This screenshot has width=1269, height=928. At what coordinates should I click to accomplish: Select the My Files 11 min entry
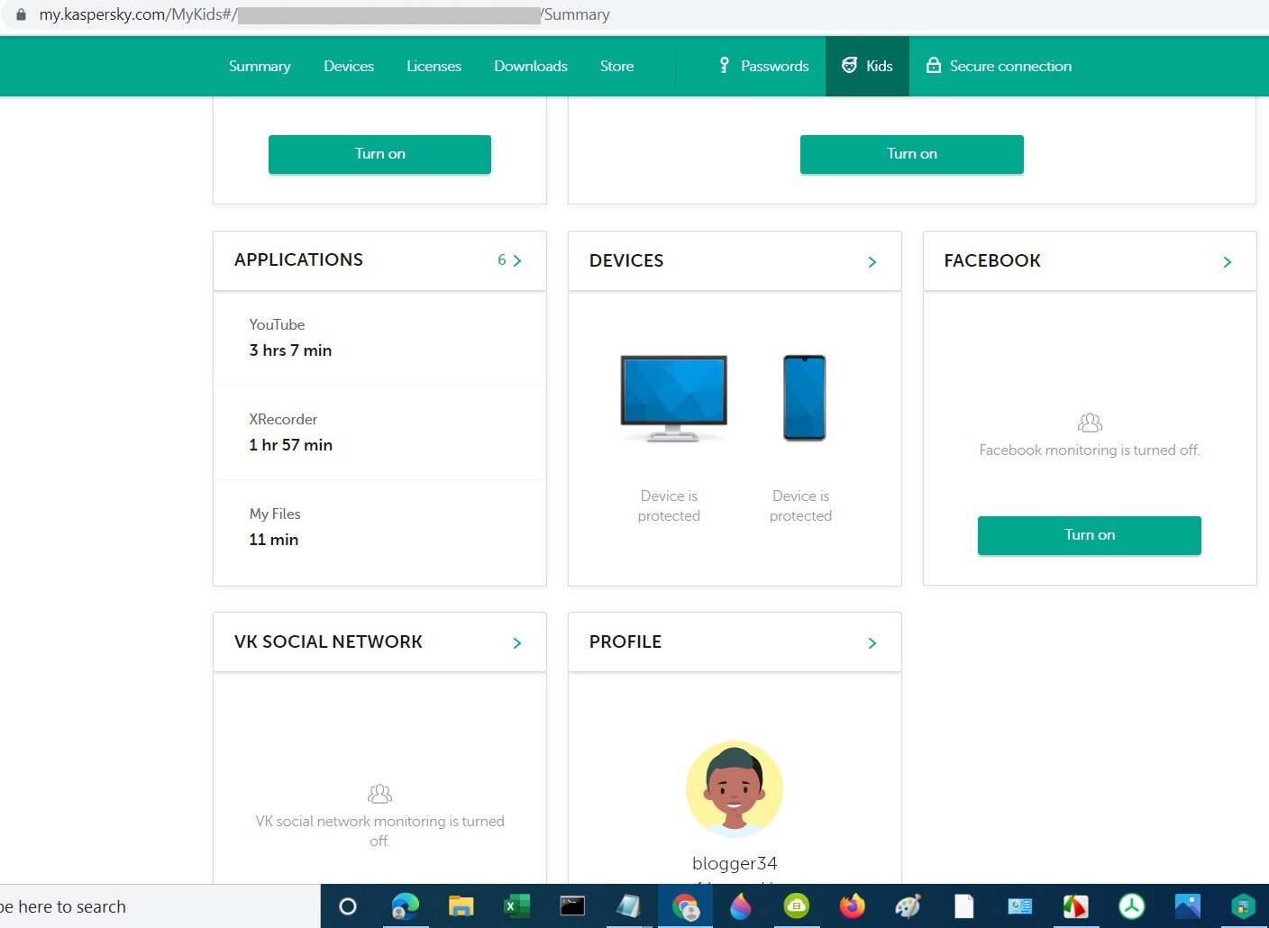point(379,527)
